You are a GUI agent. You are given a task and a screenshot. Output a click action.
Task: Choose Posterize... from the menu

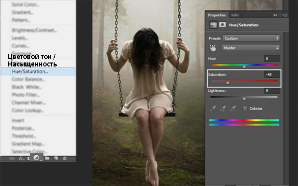(x=23, y=128)
